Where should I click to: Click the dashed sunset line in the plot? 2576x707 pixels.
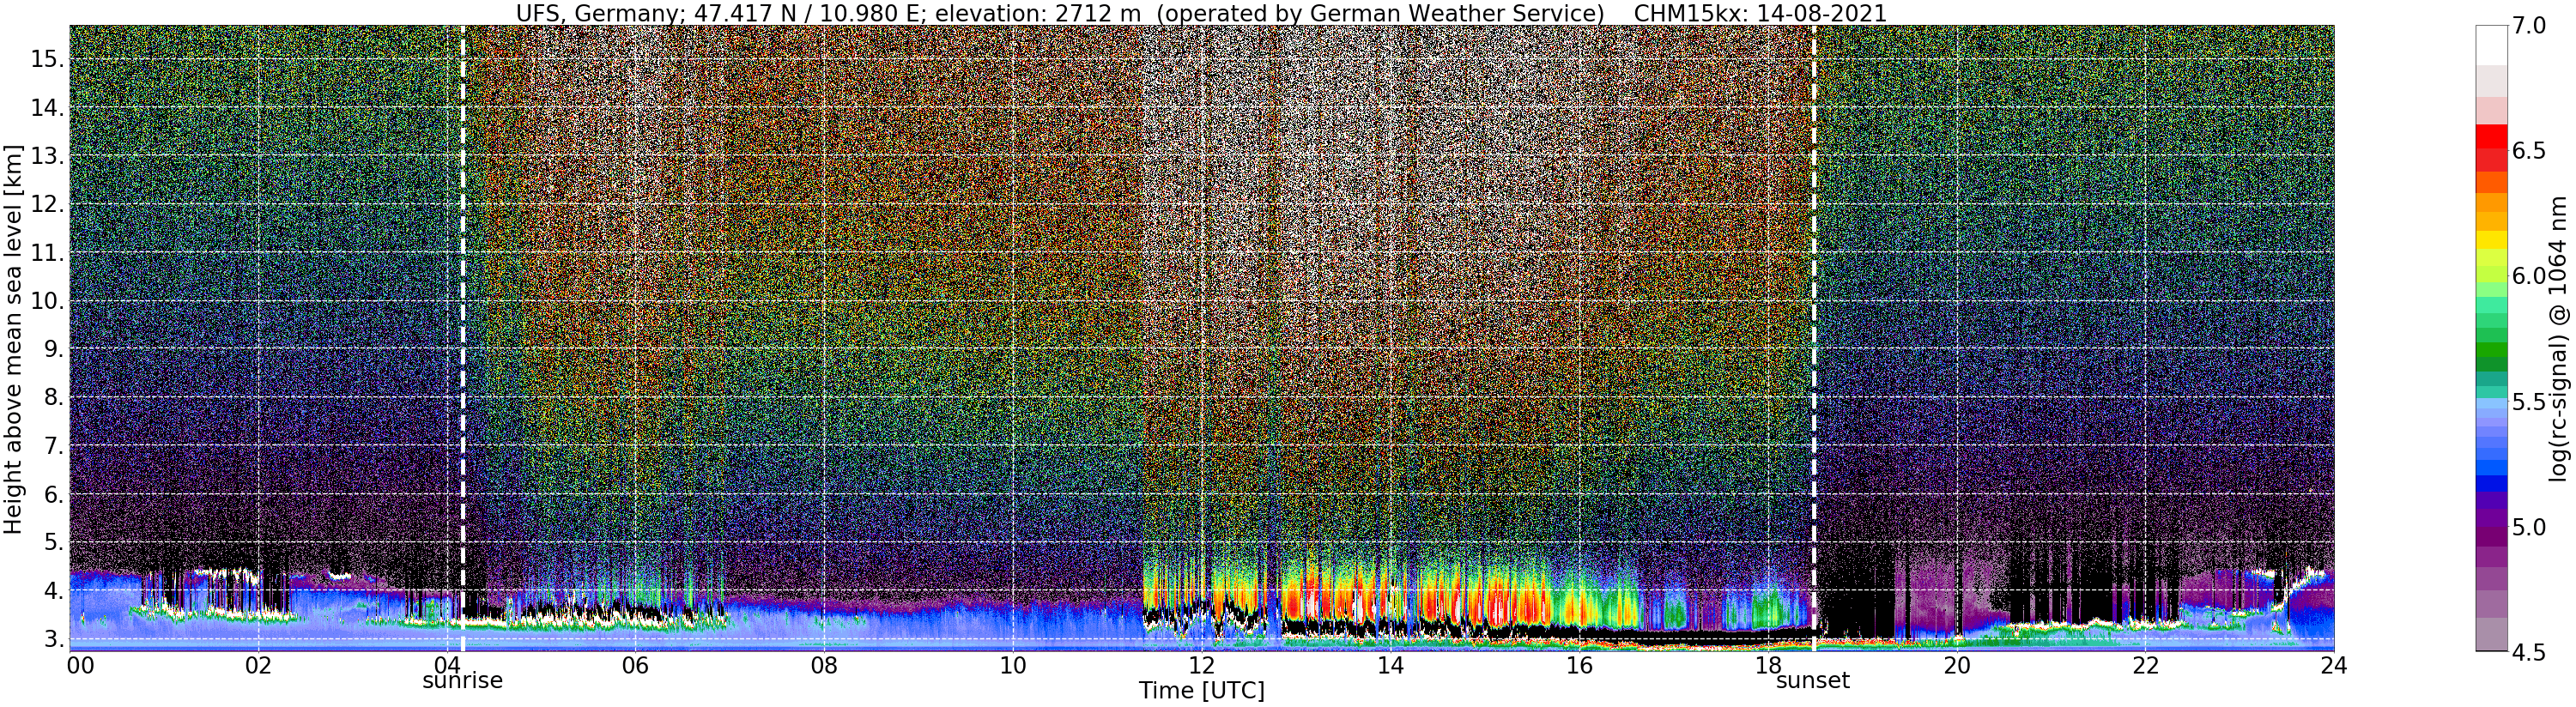click(1814, 338)
